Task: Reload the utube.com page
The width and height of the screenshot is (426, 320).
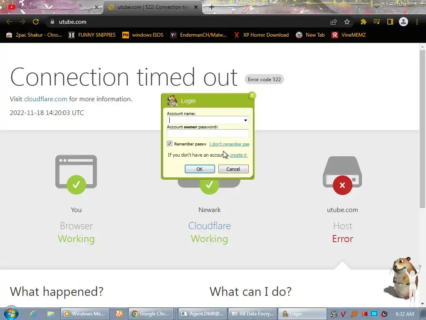Action: click(36, 22)
